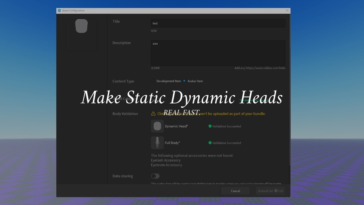Screen dimensions: 364x205
Task: Click the "Full Body*" label
Action: click(x=172, y=143)
